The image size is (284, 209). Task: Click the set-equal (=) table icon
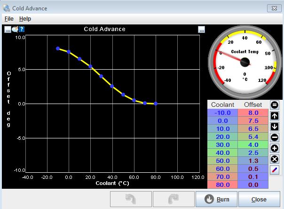(x=275, y=105)
